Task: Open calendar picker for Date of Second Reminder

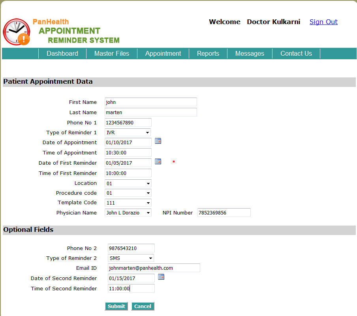Action: (x=161, y=277)
